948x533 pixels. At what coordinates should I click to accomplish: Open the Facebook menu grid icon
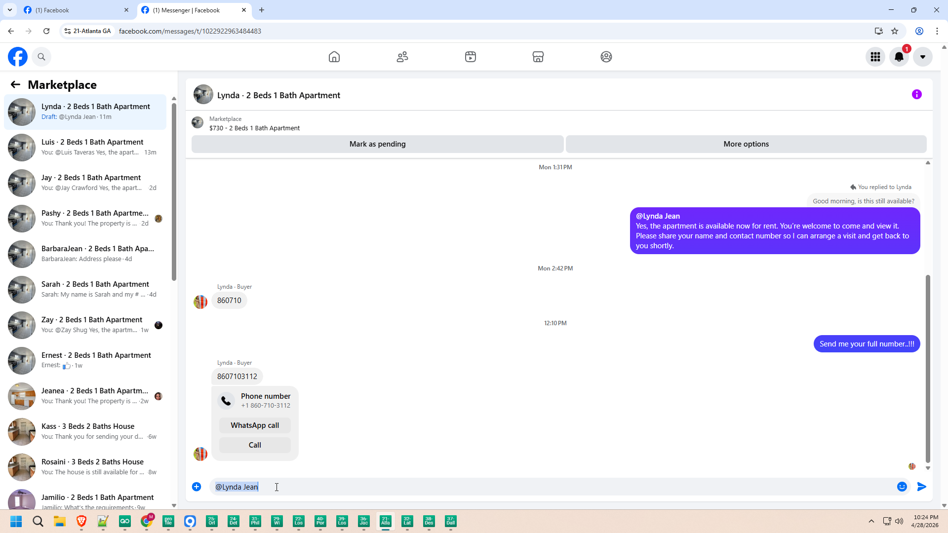click(x=875, y=57)
